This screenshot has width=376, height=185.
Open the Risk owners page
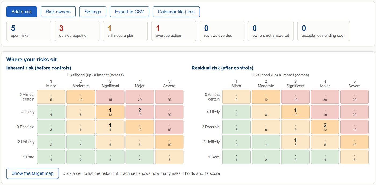pos(58,12)
